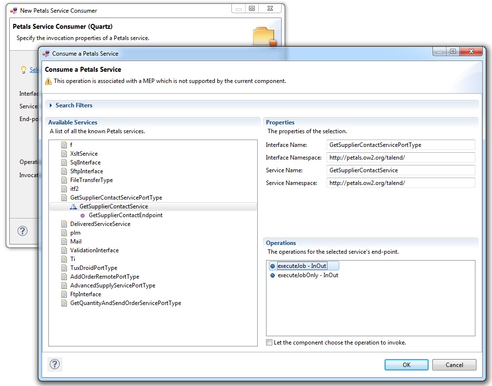Select AdvancedSupplyServicePortType in the tree
This screenshot has height=386, width=492.
(112, 285)
